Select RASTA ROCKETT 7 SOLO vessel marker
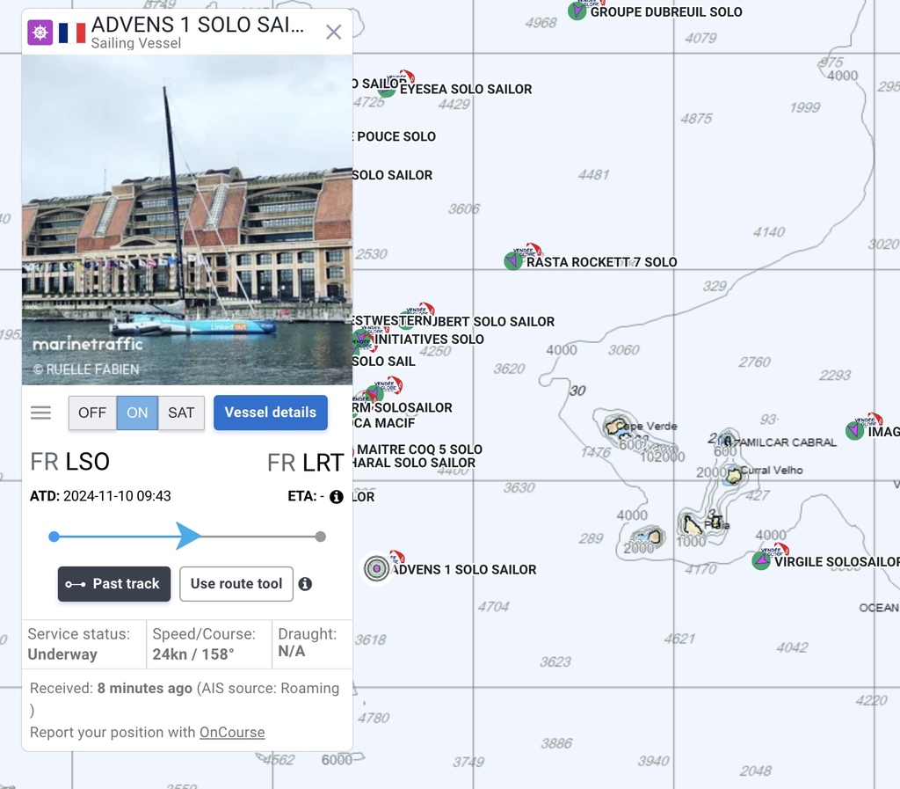Image resolution: width=900 pixels, height=789 pixels. pyautogui.click(x=513, y=260)
